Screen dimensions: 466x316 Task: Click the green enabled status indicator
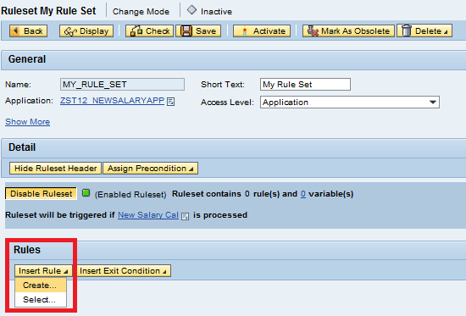pyautogui.click(x=86, y=193)
